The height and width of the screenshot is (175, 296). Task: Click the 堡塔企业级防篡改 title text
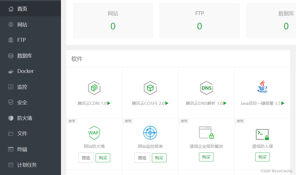pos(206,146)
